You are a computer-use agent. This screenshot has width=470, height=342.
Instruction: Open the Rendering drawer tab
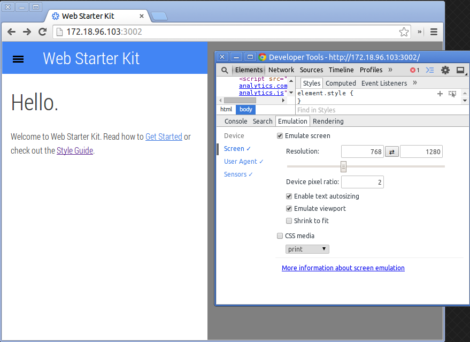328,121
